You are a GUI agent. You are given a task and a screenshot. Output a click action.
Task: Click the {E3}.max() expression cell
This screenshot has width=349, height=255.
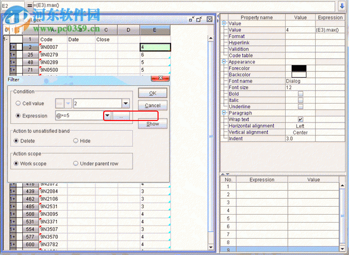tap(330, 30)
